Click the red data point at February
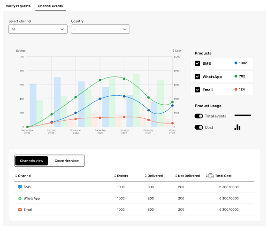The image size is (268, 231). (x=148, y=120)
